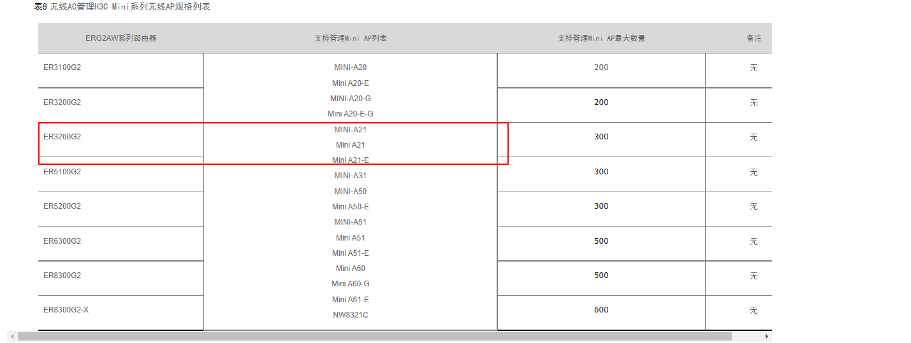Click the ER3260G2 router name

[62, 137]
